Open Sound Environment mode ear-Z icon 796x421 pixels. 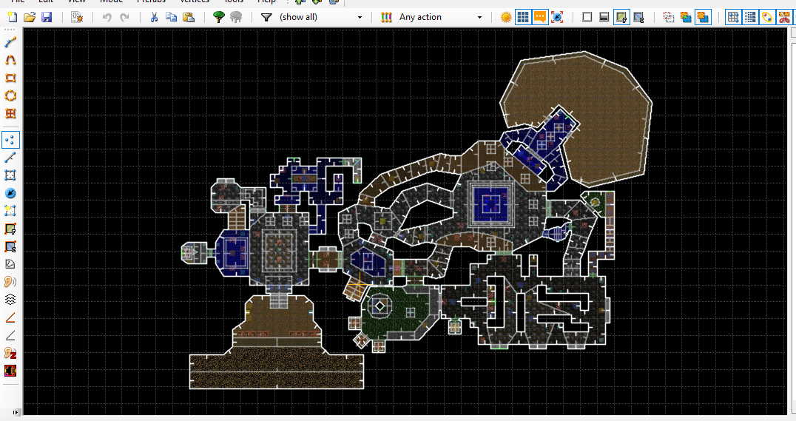point(10,353)
